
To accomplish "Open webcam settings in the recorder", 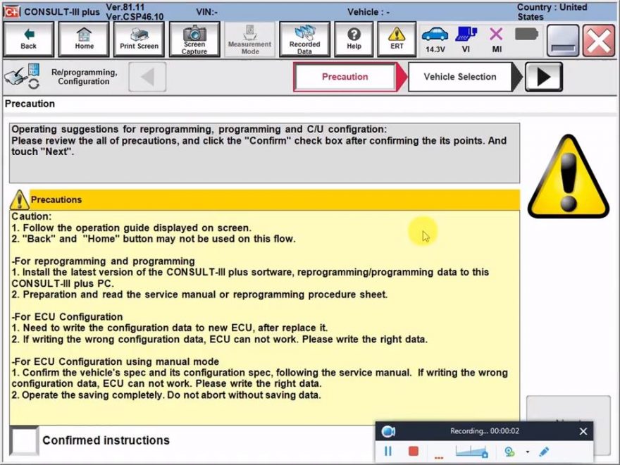I will (509, 452).
